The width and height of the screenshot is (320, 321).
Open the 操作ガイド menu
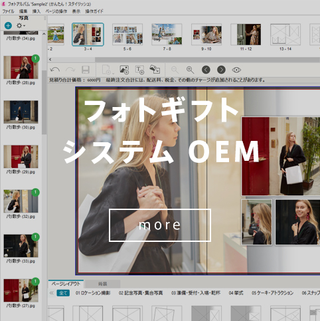pos(94,11)
